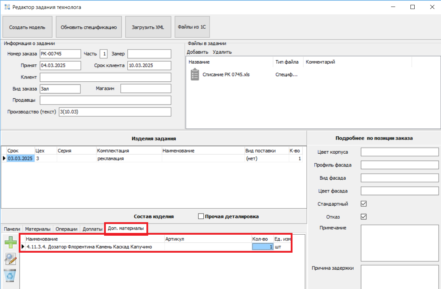Toggle the Стандартный checkbox

pos(364,204)
